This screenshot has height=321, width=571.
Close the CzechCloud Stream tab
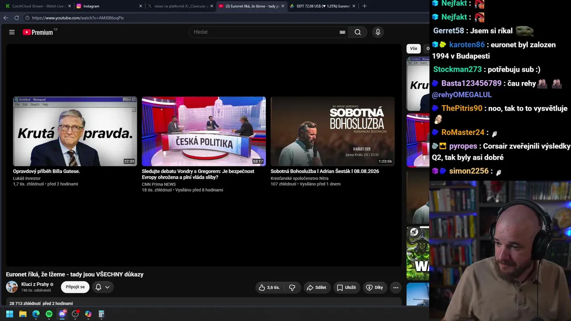pos(70,6)
